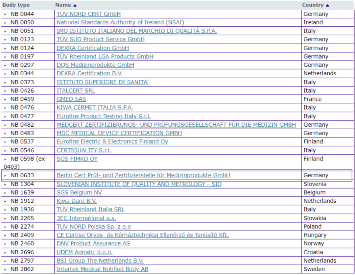
Task: Open UDEM Adriatic d.o.o. link
Action: point(84,252)
